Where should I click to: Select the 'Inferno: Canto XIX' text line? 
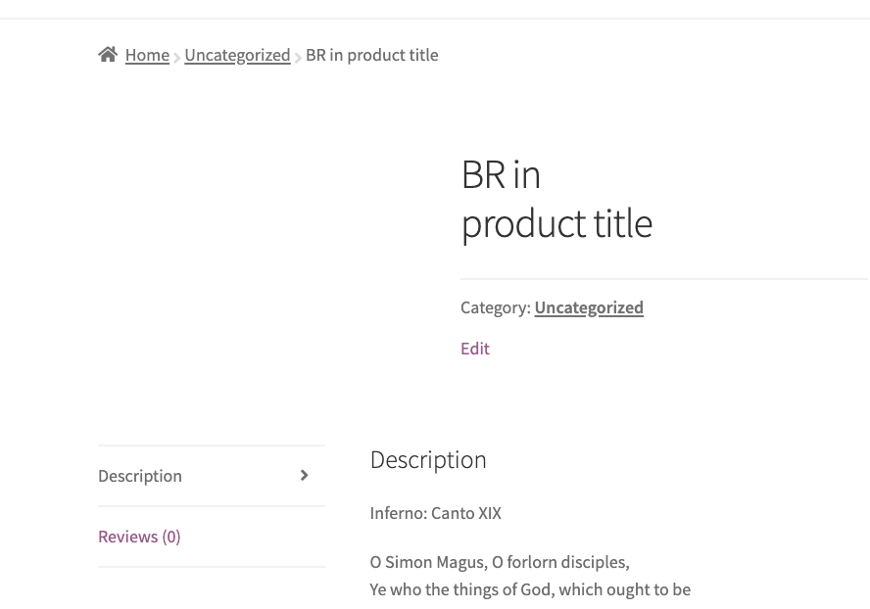click(x=435, y=512)
